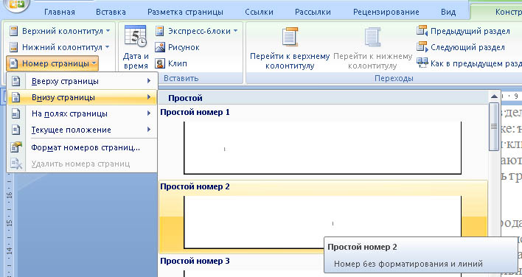Image resolution: width=522 pixels, height=277 pixels.
Task: Click the Перейти к верхнему колонтитулу icon
Action: click(290, 37)
